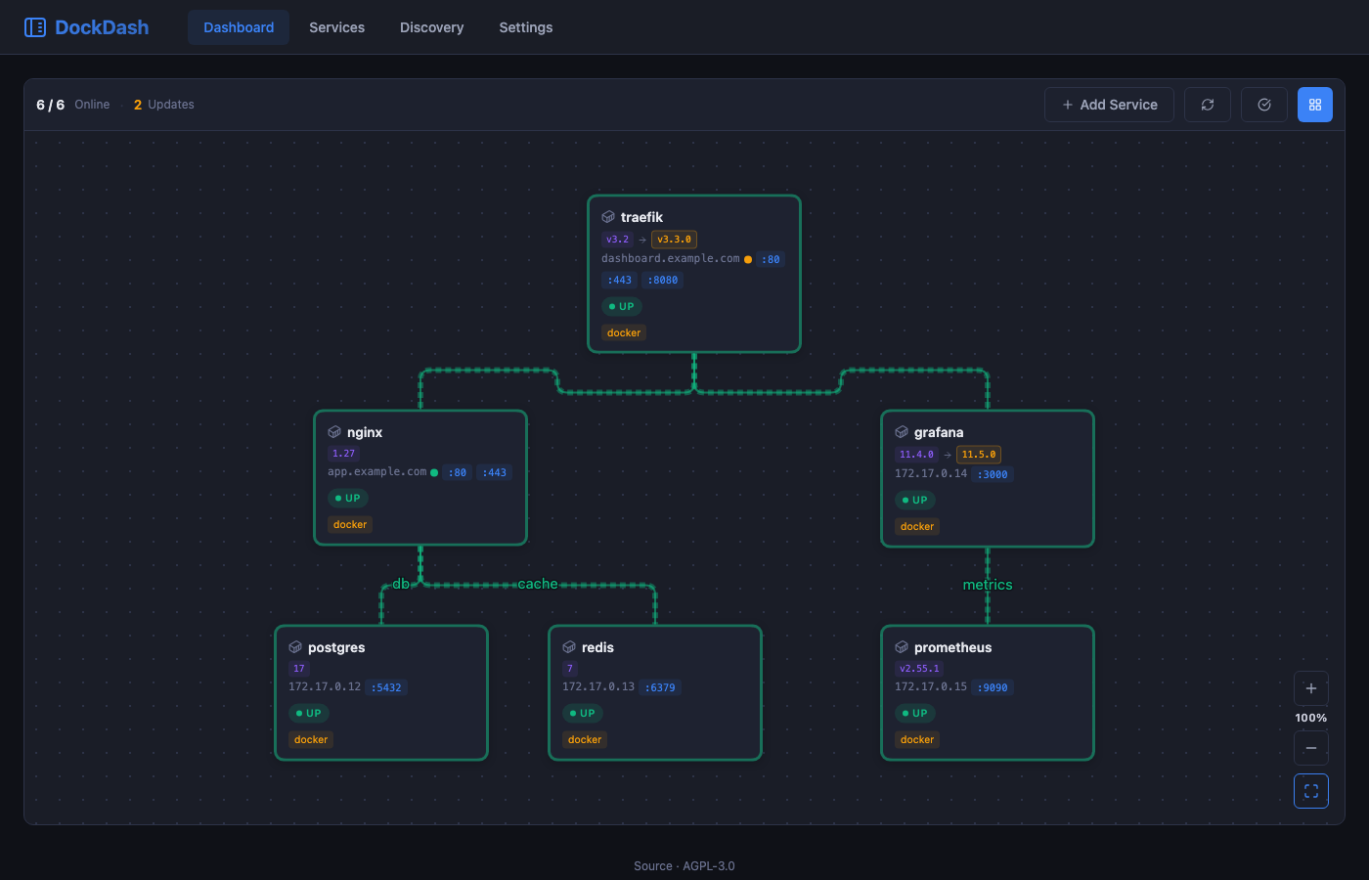Image resolution: width=1369 pixels, height=880 pixels.
Task: Click nginx port :80 badge
Action: tap(458, 473)
